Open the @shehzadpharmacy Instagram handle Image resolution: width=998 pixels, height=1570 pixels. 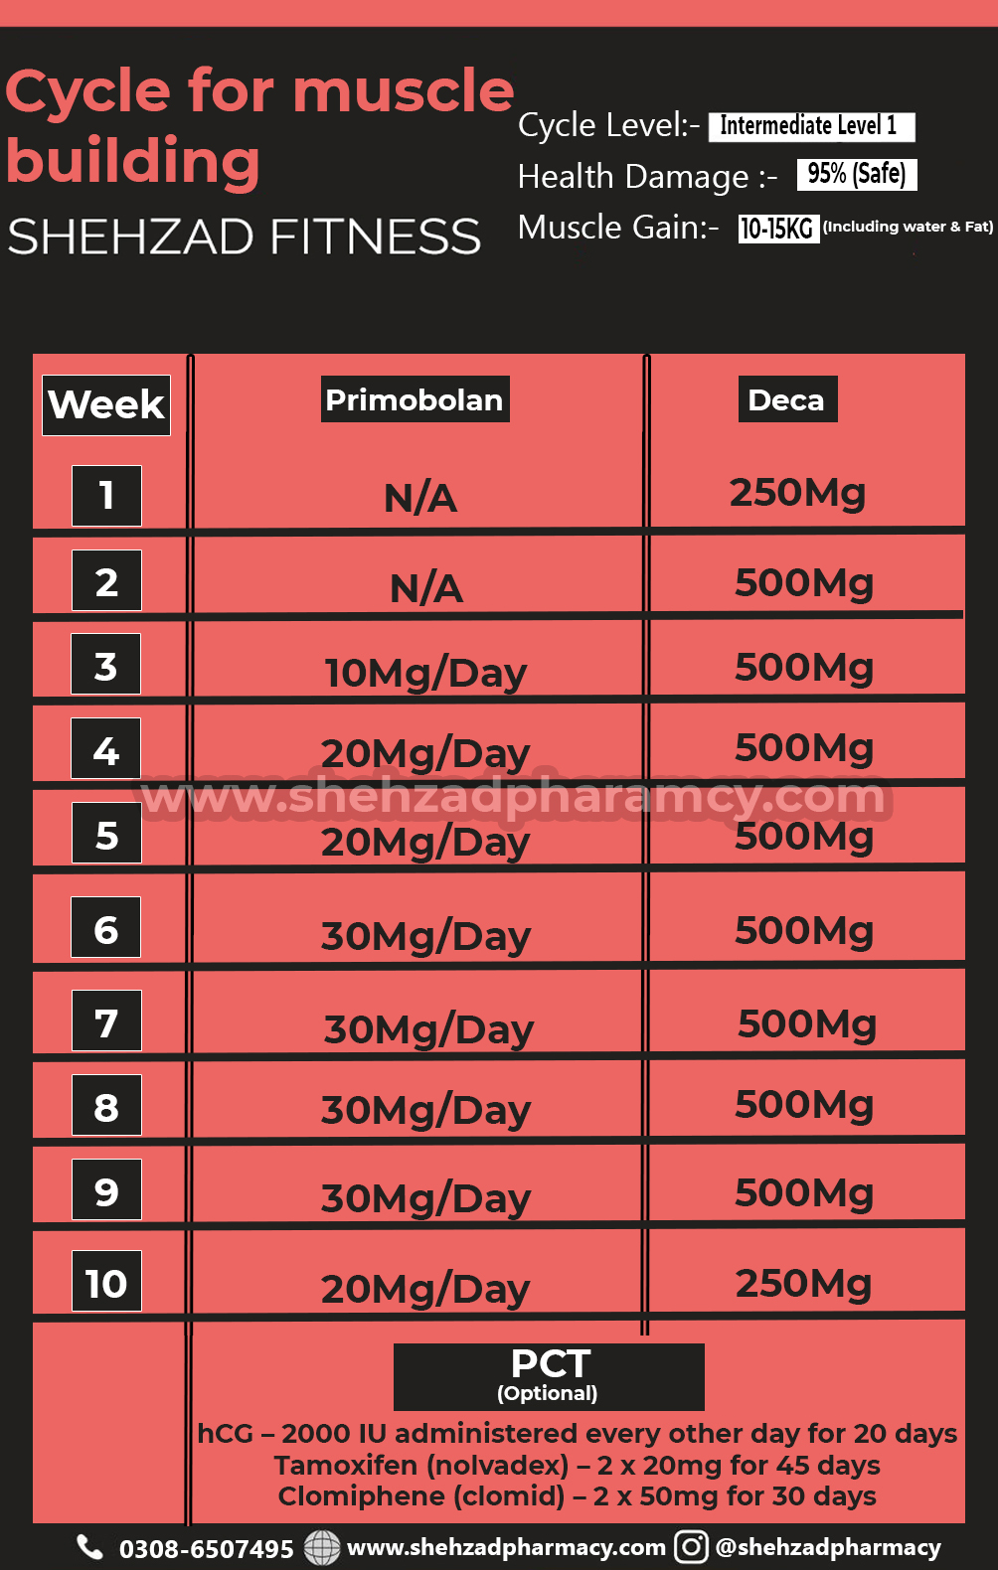coord(828,1547)
